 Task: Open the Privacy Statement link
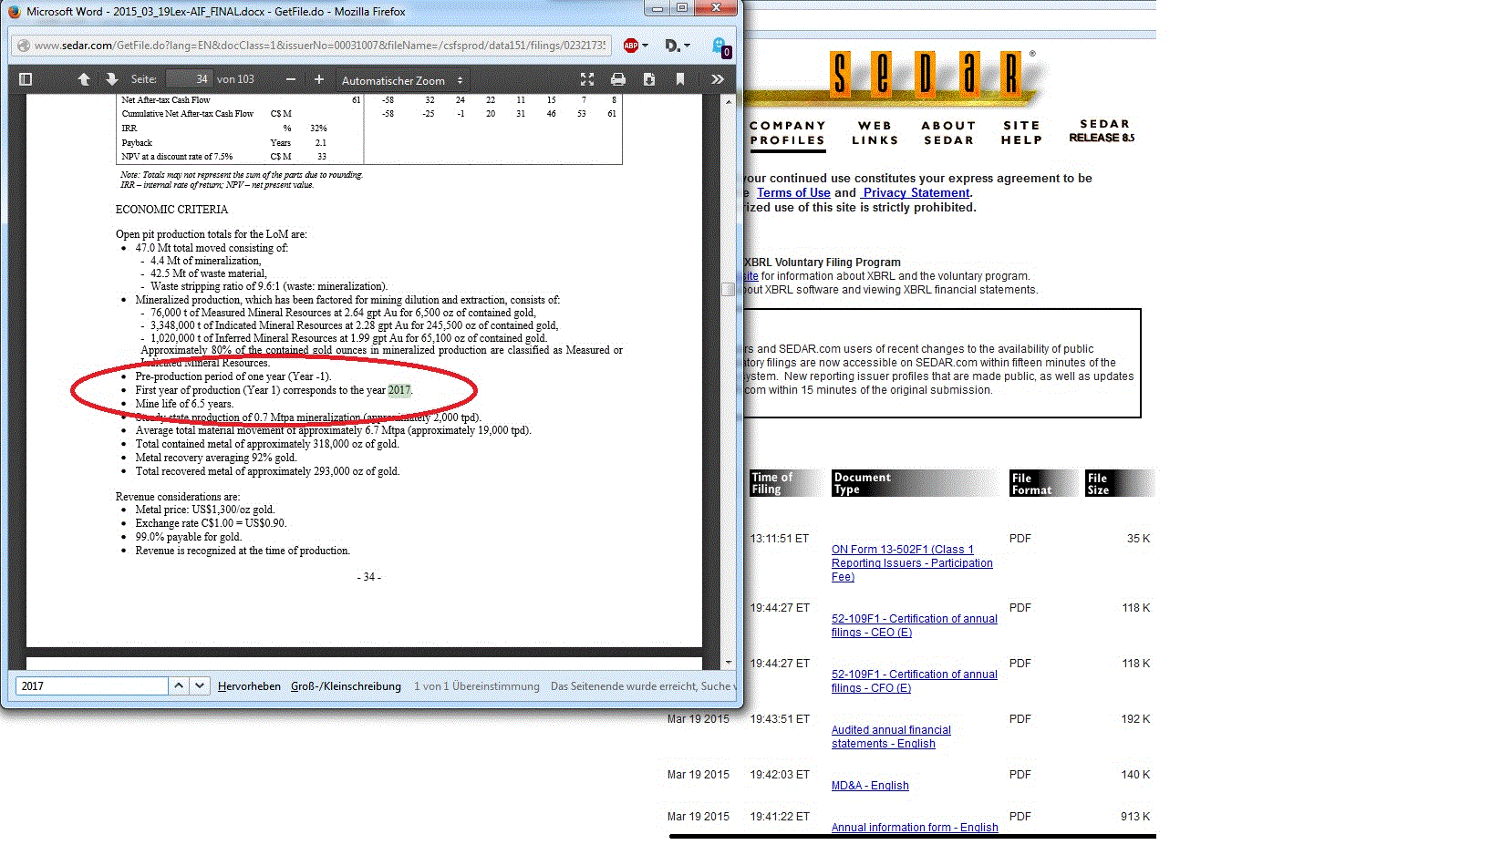pos(916,192)
